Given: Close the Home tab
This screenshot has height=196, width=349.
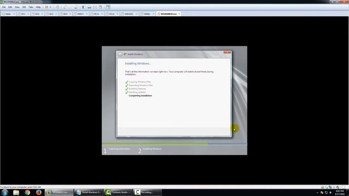Looking at the screenshot, I should [14, 14].
